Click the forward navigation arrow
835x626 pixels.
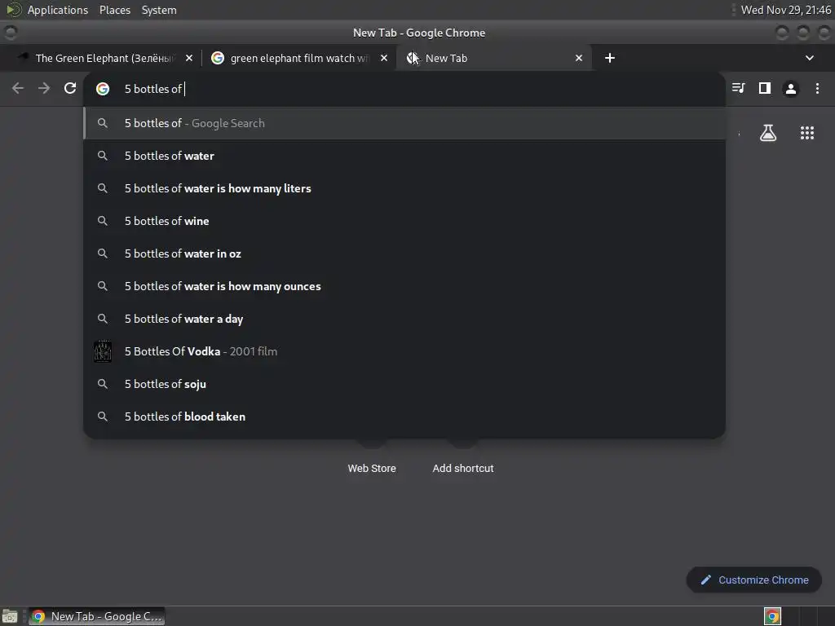44,88
